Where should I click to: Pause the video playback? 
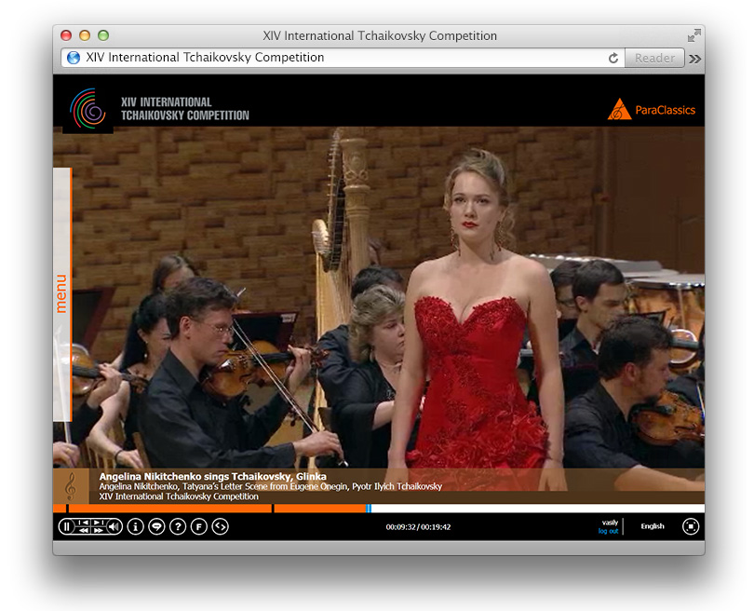click(x=66, y=526)
